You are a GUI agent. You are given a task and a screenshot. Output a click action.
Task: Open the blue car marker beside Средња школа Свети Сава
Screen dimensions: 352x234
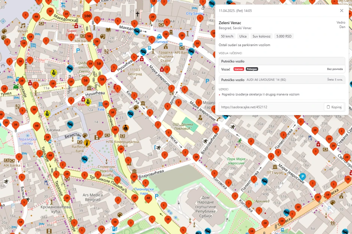click(x=70, y=68)
